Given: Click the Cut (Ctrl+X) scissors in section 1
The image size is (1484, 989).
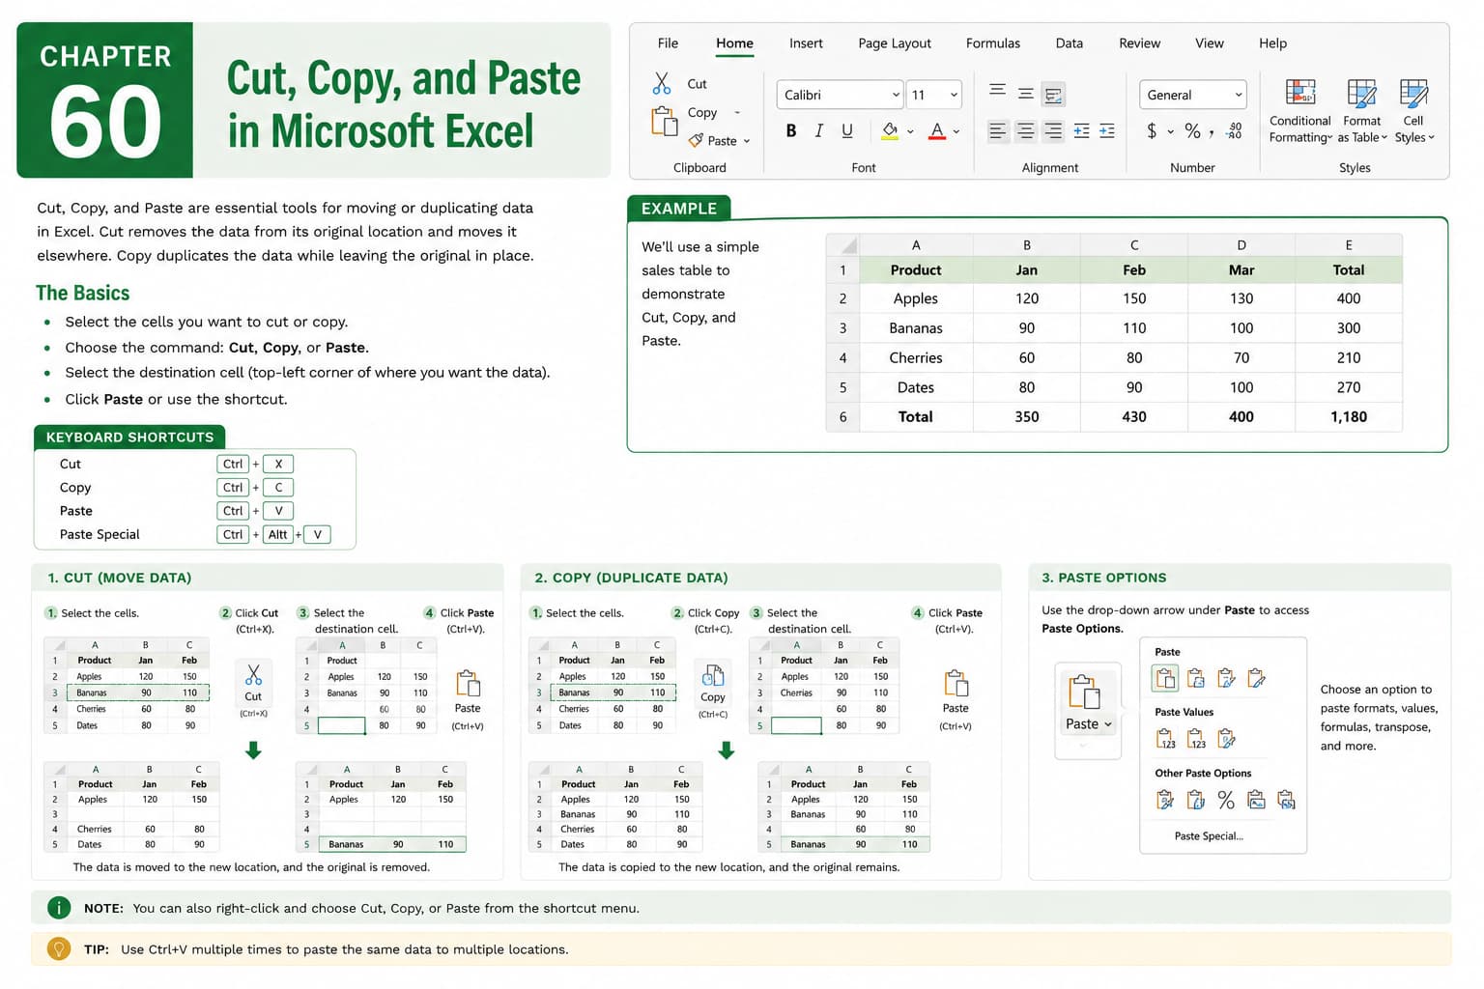Looking at the screenshot, I should coord(253,674).
